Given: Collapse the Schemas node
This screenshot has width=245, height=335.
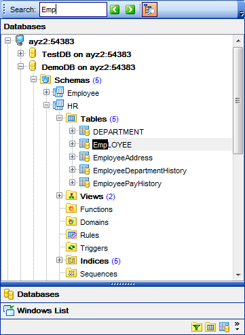Looking at the screenshot, I should point(33,80).
